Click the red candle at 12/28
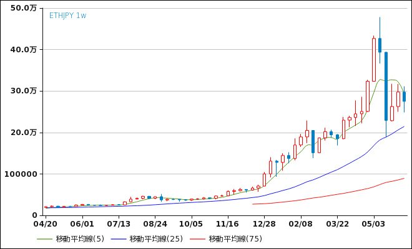The image size is (412, 249). (x=264, y=180)
